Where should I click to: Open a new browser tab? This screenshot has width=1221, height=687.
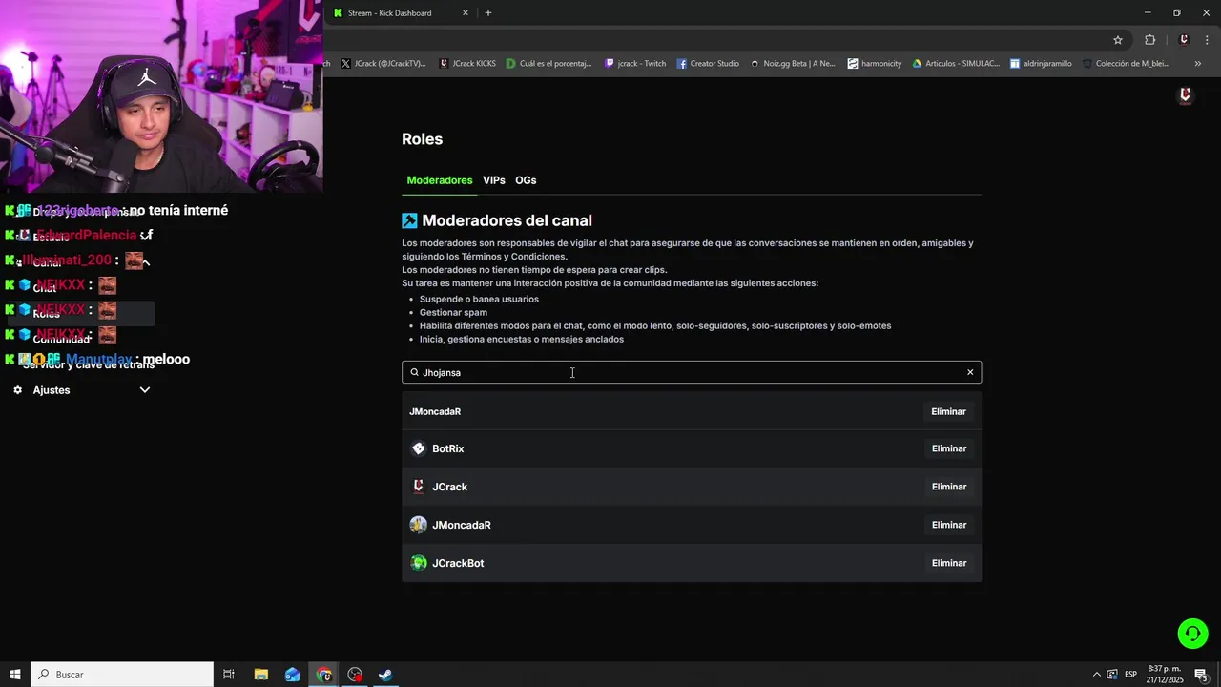point(488,12)
